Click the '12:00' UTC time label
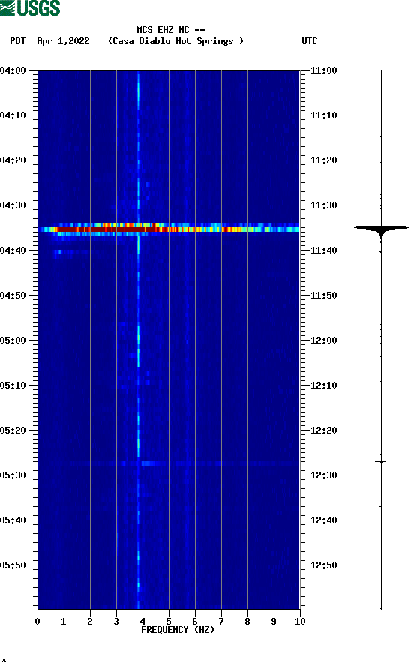The width and height of the screenshot is (414, 669). tap(323, 340)
